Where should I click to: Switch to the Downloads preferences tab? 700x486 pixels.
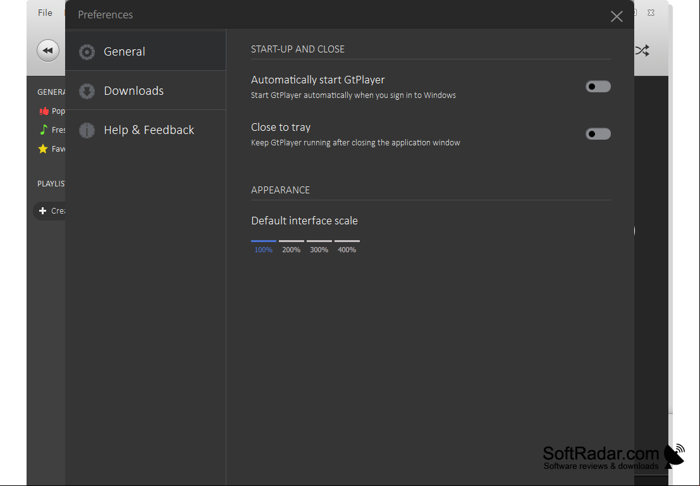click(x=145, y=90)
